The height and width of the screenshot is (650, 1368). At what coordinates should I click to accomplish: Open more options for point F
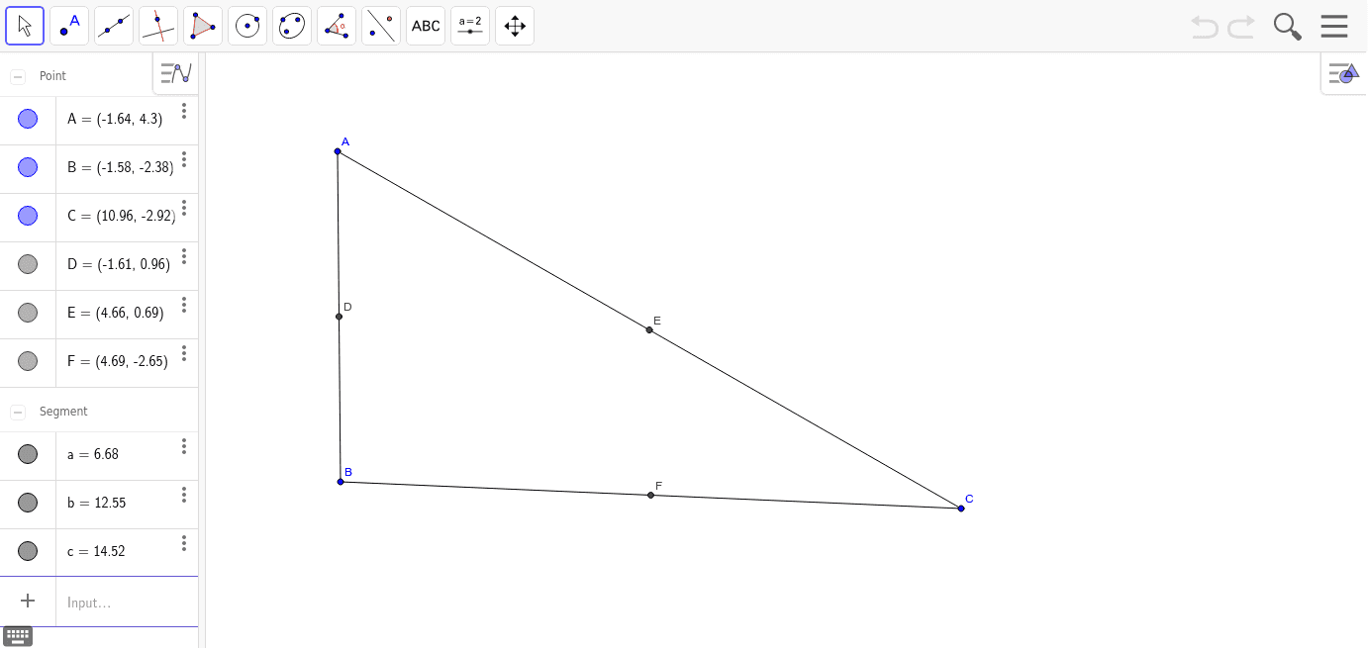[184, 353]
